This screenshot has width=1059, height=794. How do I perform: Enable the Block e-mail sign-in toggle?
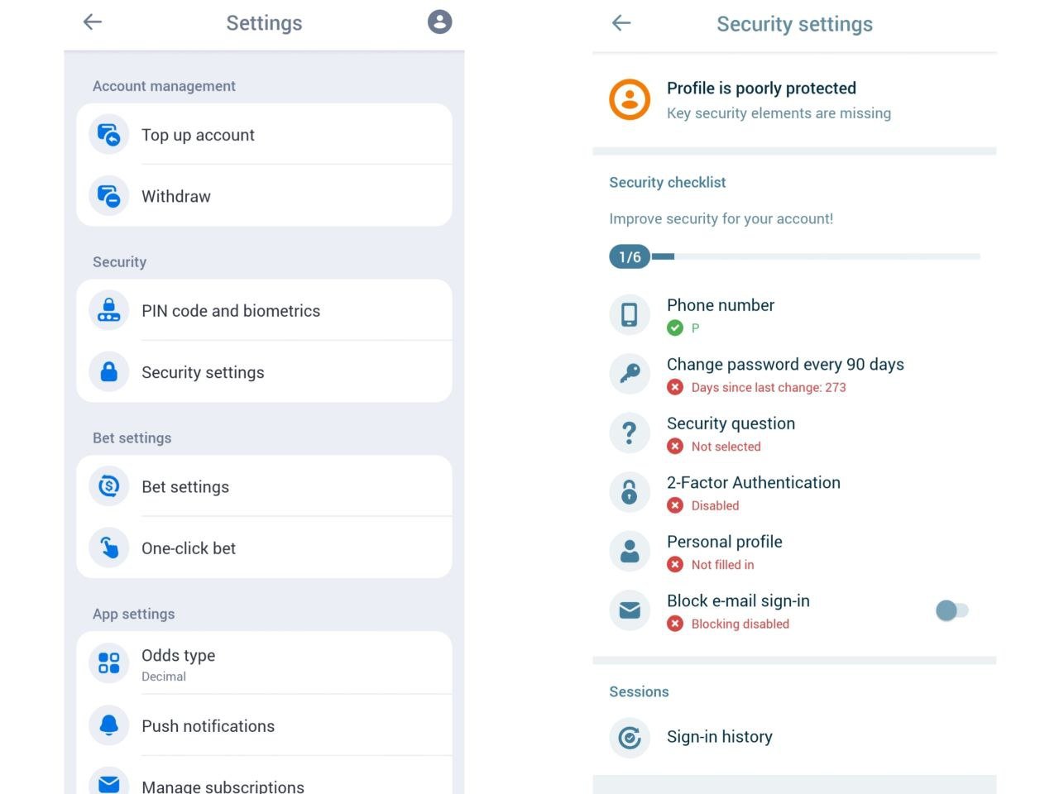coord(951,610)
